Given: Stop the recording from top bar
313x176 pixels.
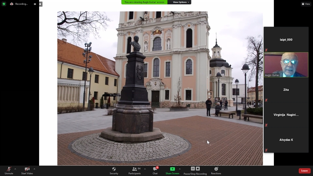Looking at the screenshot, I should (x=40, y=4).
